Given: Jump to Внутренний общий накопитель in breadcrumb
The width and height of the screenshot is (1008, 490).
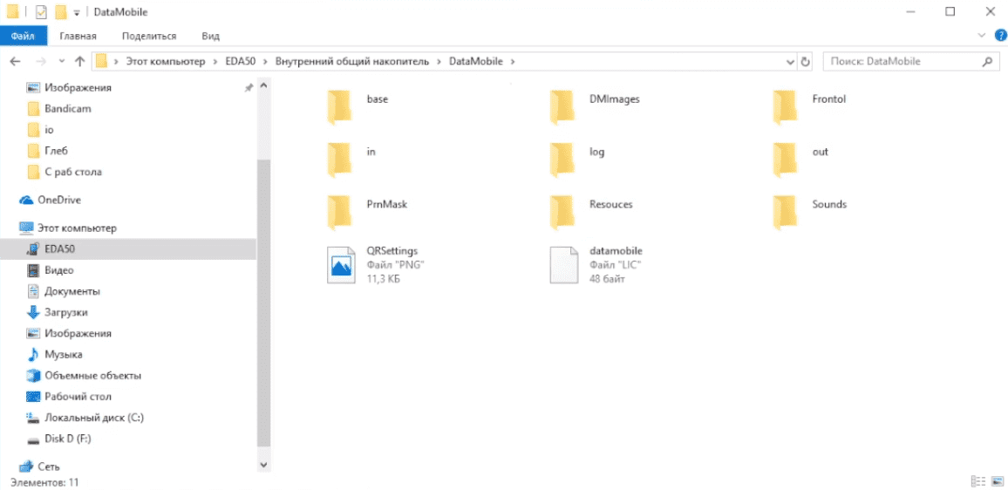Looking at the screenshot, I should 351,62.
